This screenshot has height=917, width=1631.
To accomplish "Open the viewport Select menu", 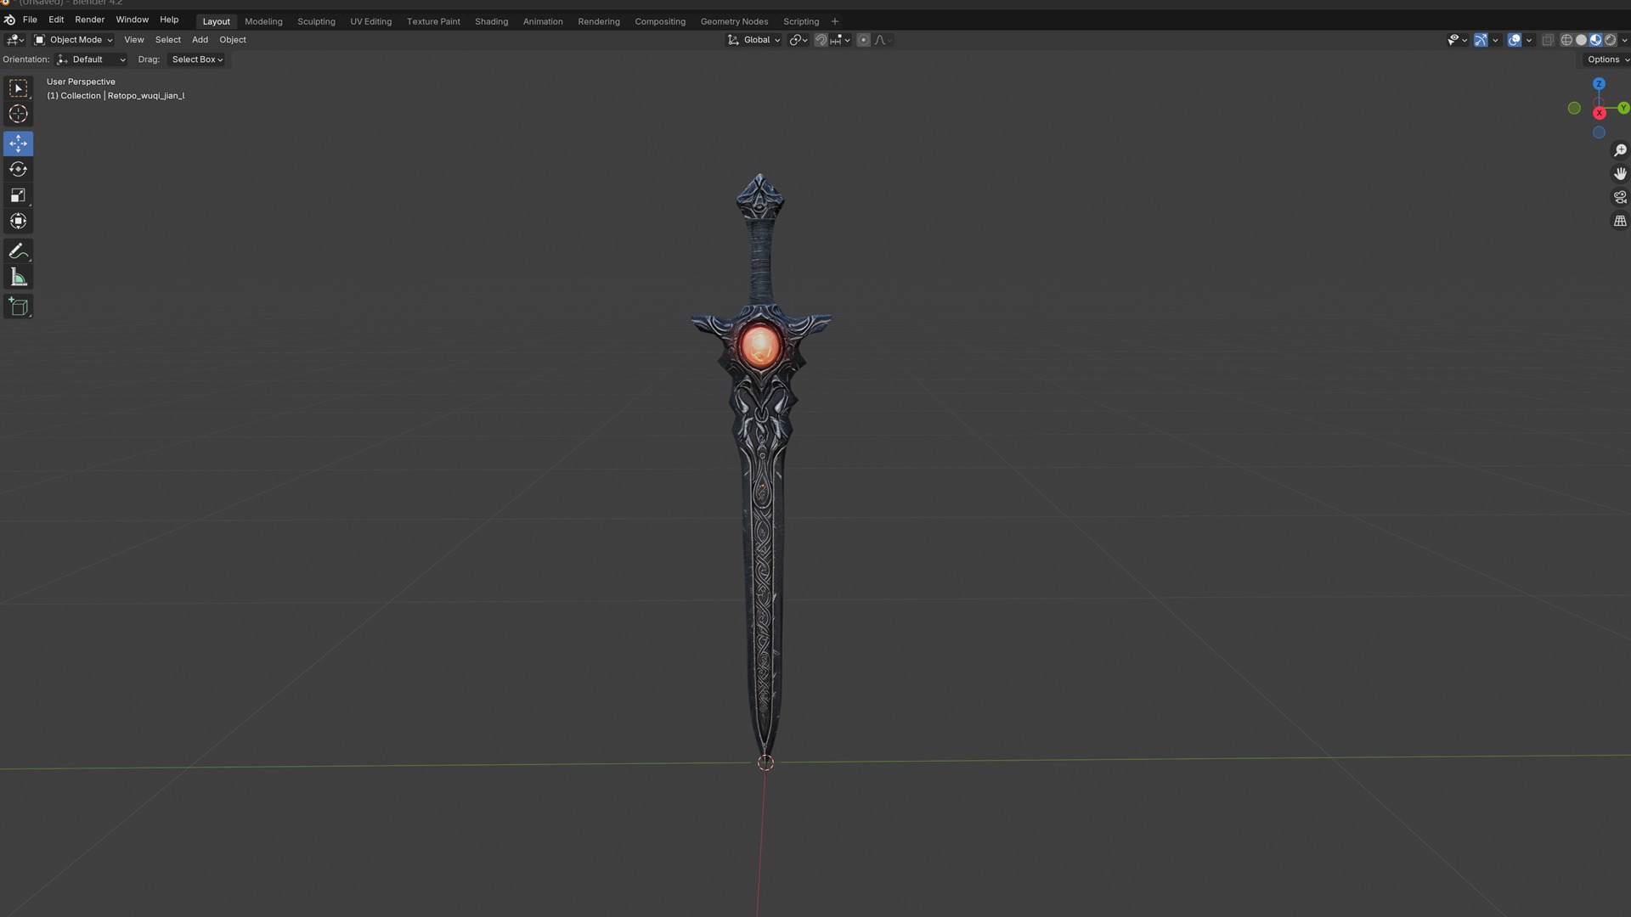I will point(167,40).
